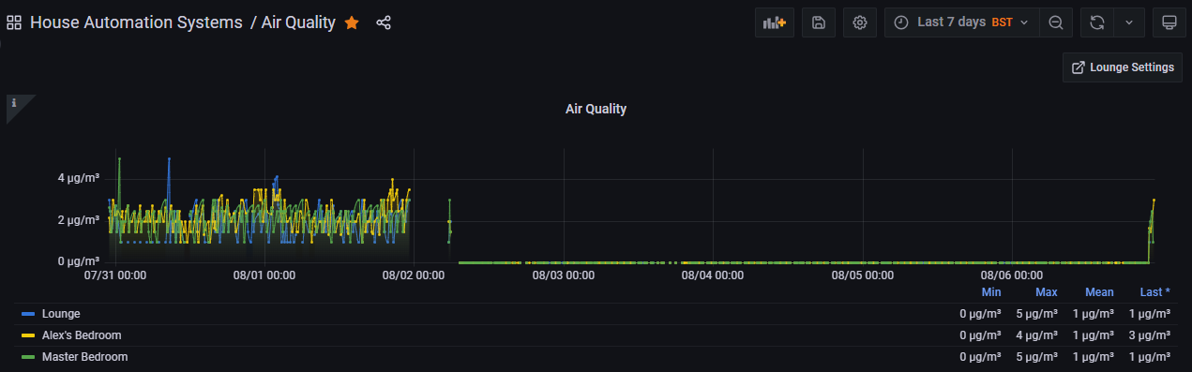
Task: Zoom out the time range
Action: pos(1056,22)
